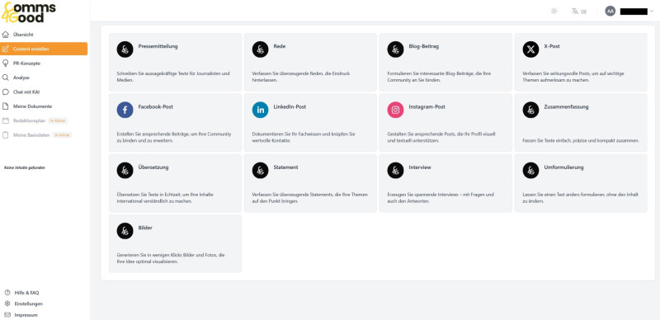Choose the Zusammenfassung content card
Image resolution: width=660 pixels, height=320 pixels.
[581, 123]
